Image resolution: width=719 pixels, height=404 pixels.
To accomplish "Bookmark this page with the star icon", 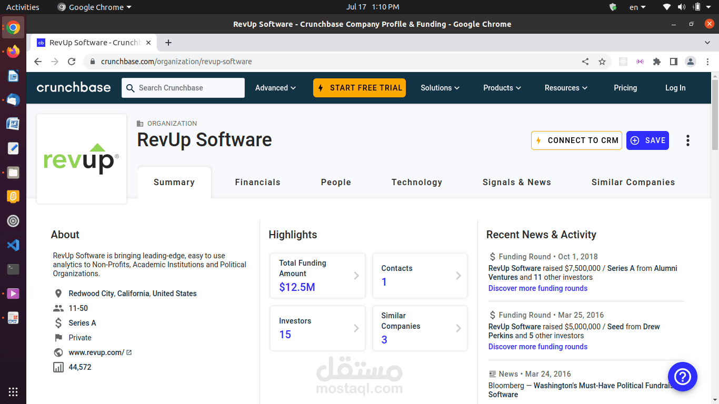I will 602,62.
